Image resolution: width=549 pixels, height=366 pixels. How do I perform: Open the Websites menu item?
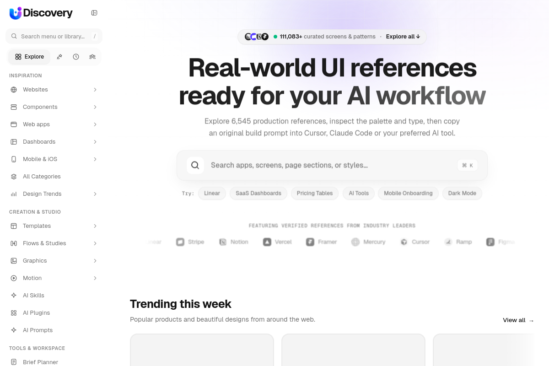(x=54, y=90)
